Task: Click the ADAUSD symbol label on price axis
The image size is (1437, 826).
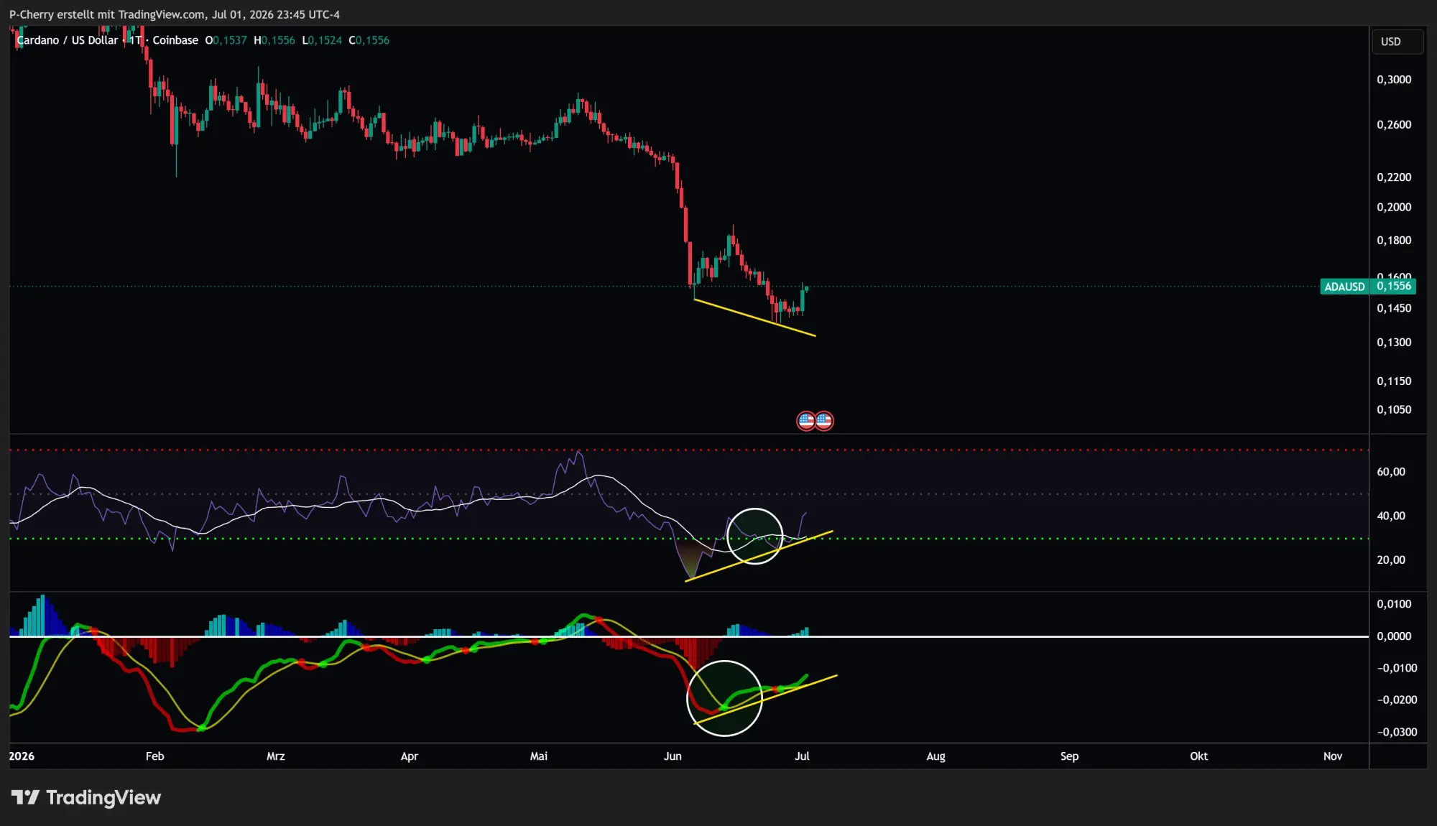Action: 1344,287
